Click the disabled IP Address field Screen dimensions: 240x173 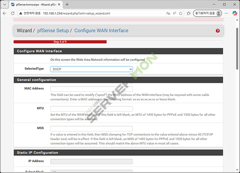point(91,161)
